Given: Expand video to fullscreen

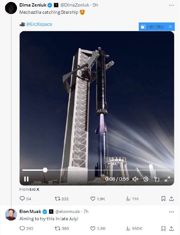Looking at the screenshot, I should (167, 179).
